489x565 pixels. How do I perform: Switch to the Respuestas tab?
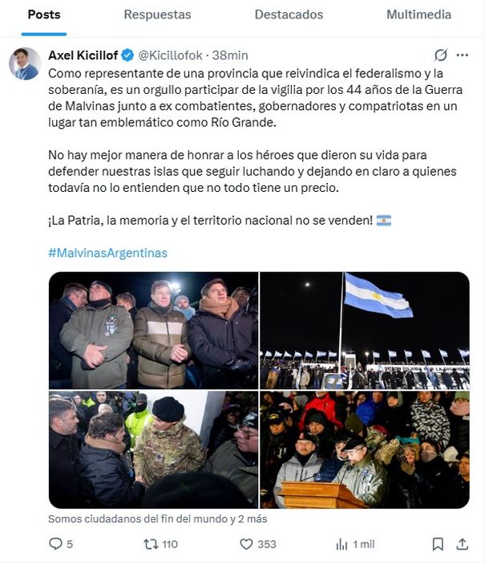(157, 14)
